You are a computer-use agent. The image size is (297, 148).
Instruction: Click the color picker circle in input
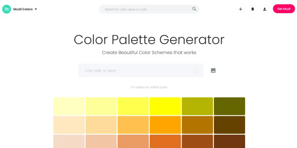pyautogui.click(x=196, y=70)
